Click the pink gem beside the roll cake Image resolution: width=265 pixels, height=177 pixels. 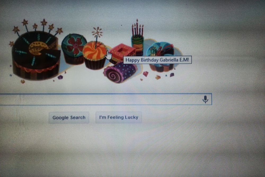[x=145, y=74]
